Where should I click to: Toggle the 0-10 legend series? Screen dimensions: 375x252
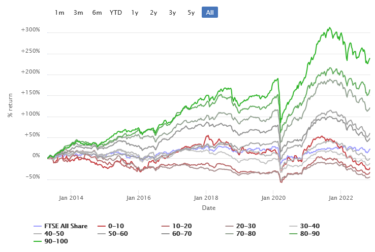click(111, 226)
